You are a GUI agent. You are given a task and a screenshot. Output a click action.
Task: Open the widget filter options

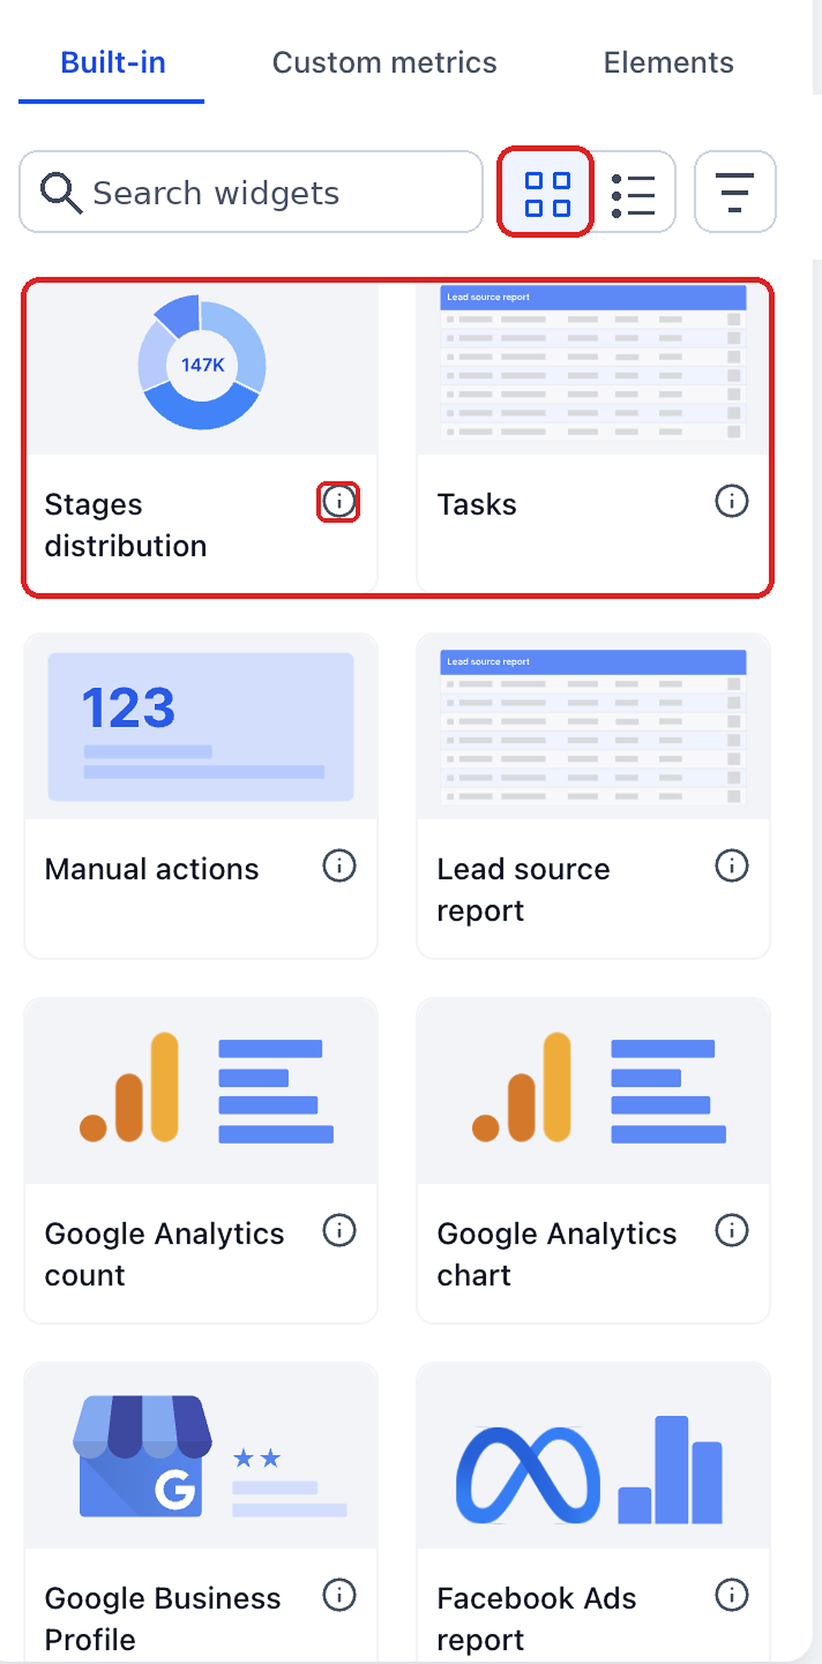click(x=735, y=192)
